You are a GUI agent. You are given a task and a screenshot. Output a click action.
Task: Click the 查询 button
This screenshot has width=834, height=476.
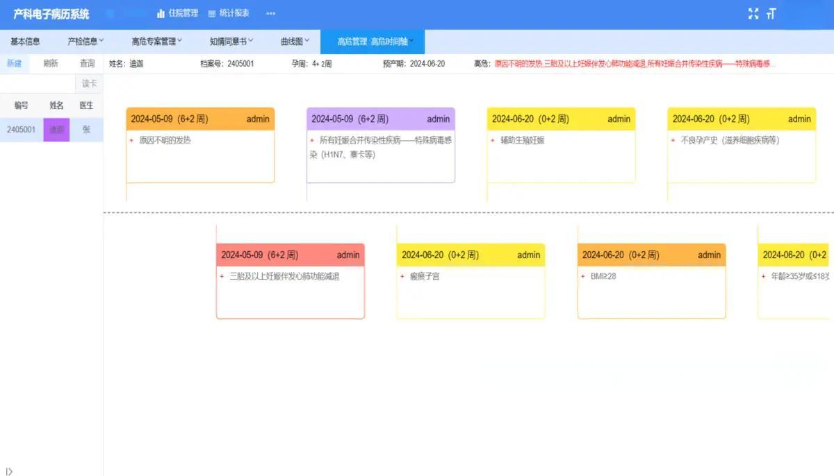87,63
